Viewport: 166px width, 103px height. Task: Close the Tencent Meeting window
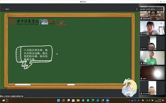pos(164,2)
